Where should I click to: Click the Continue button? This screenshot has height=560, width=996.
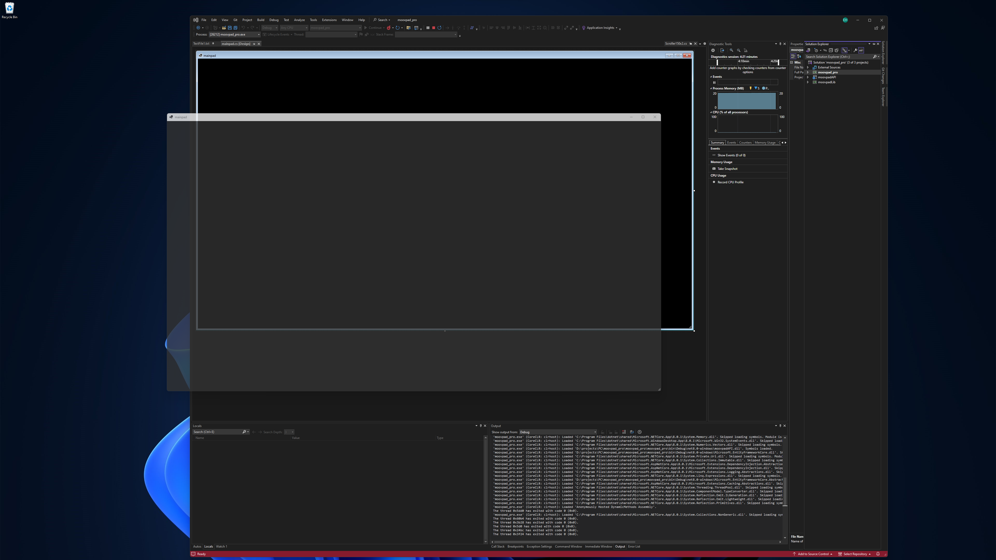point(374,28)
